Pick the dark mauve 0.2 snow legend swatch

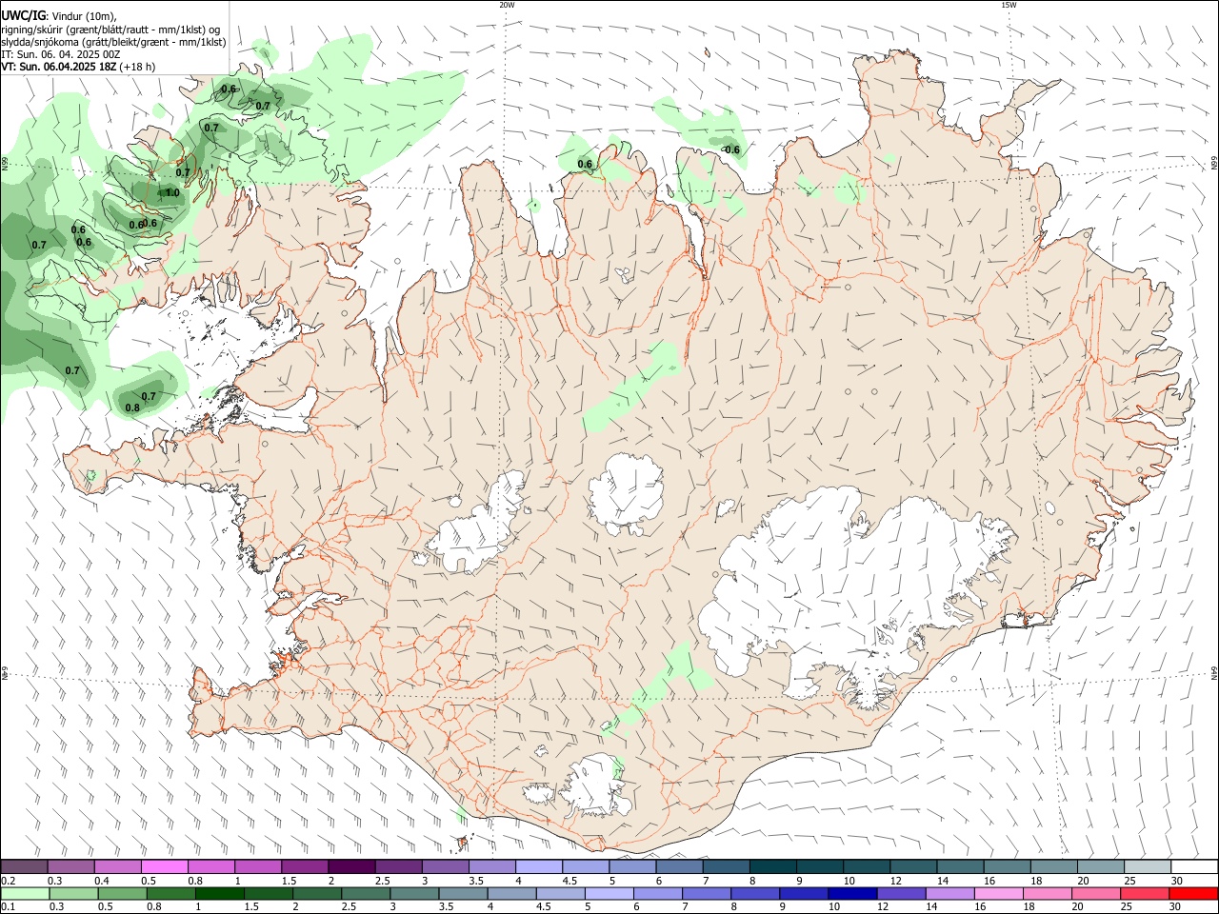click(x=25, y=867)
